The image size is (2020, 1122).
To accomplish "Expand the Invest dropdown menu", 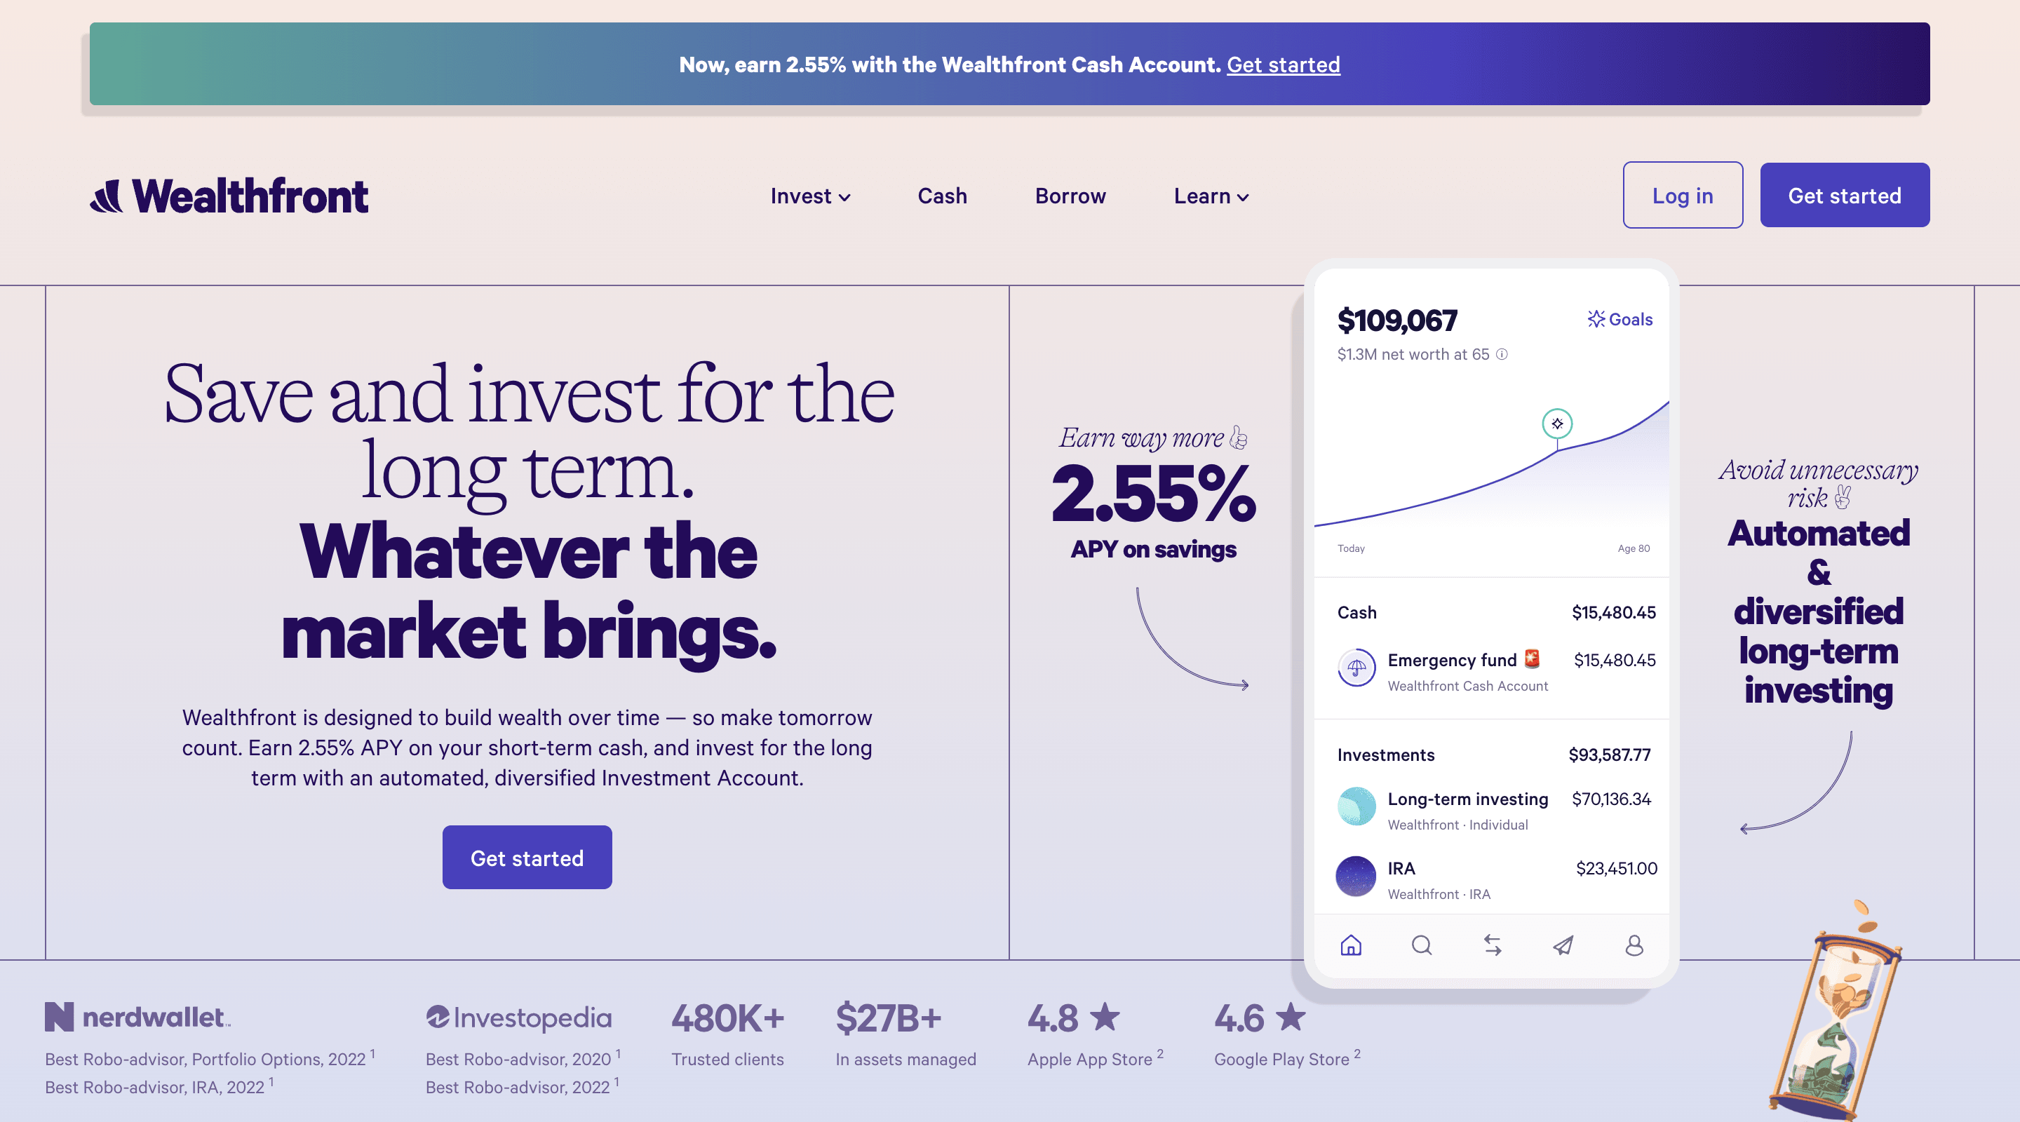I will click(809, 195).
